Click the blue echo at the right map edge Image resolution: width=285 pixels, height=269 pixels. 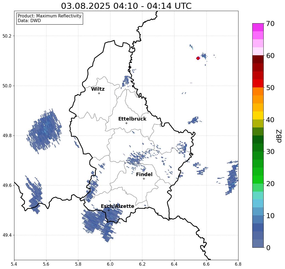coord(232,178)
